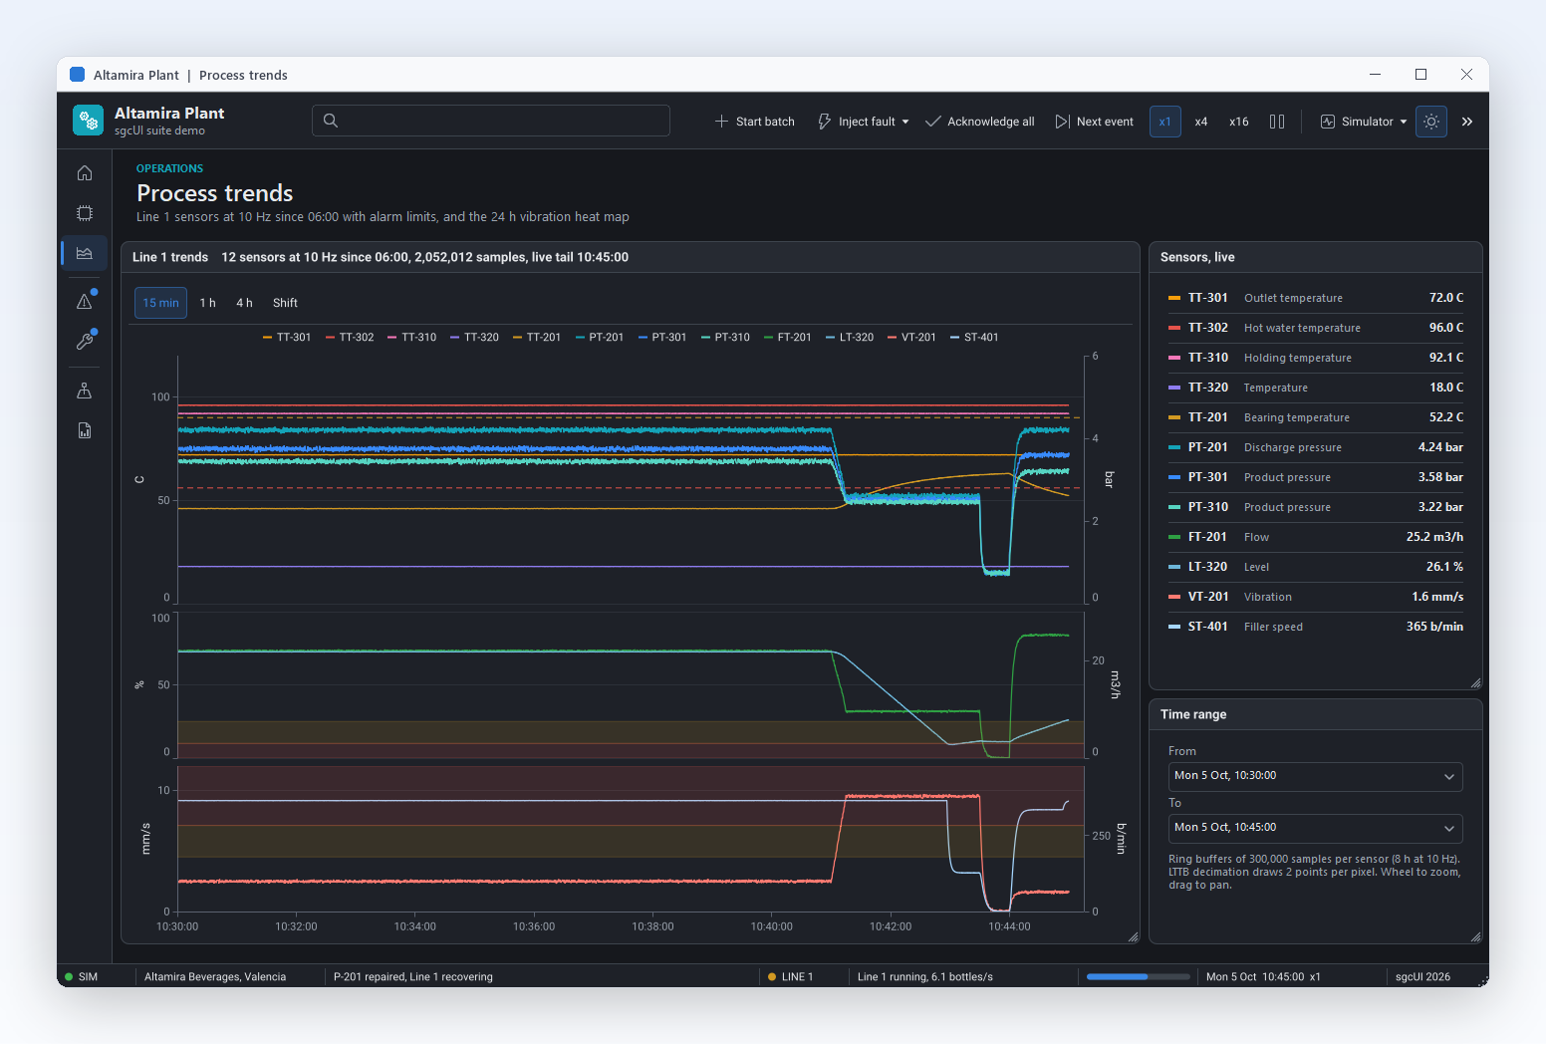Expand the From time range dropdown
The height and width of the screenshot is (1044, 1546).
[1315, 776]
